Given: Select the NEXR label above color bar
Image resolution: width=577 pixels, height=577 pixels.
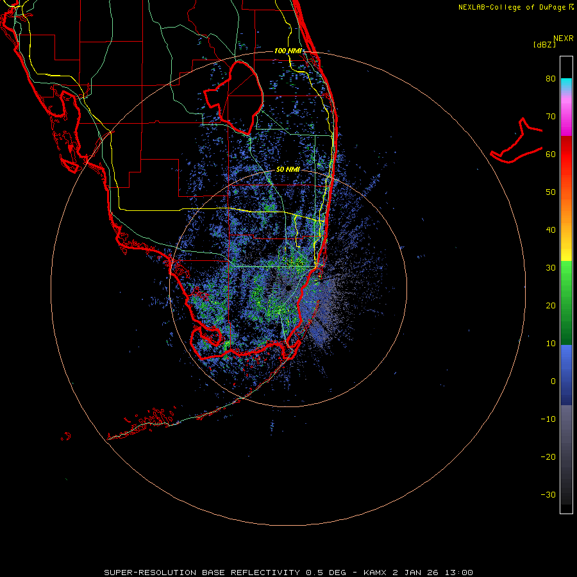Looking at the screenshot, I should pyautogui.click(x=564, y=38).
